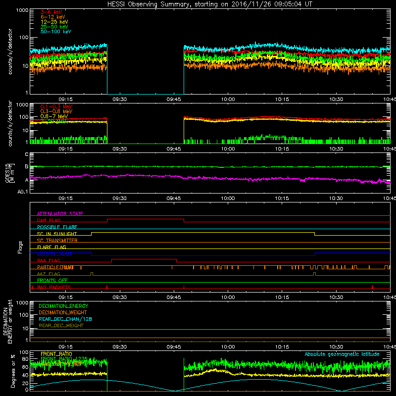Screen dimensions: 396x396
Task: Select the 6-12 keV legend label
Action: pos(53,17)
